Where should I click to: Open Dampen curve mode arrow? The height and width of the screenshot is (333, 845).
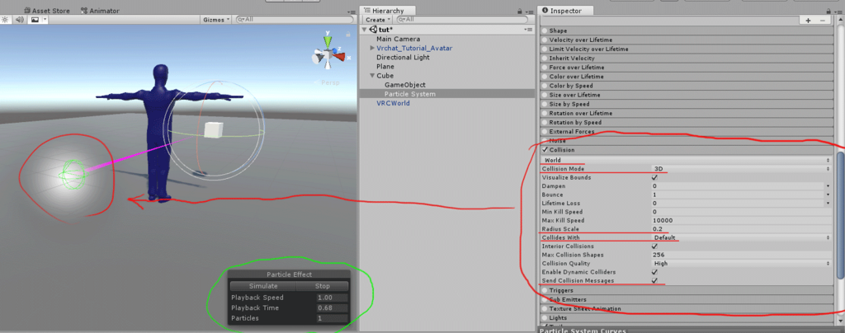coord(827,186)
